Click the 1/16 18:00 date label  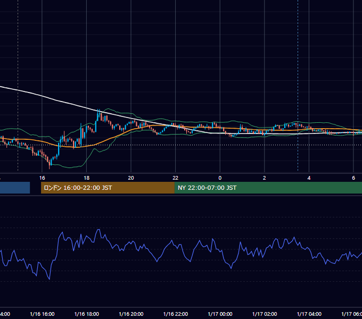pyautogui.click(x=87, y=314)
